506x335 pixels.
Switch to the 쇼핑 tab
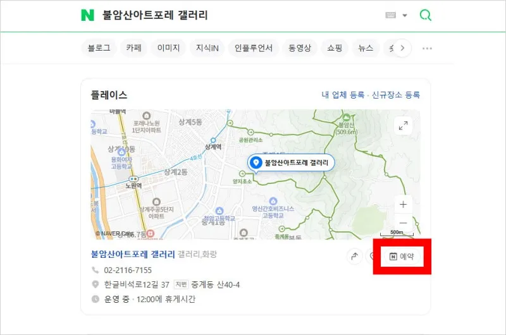[335, 48]
